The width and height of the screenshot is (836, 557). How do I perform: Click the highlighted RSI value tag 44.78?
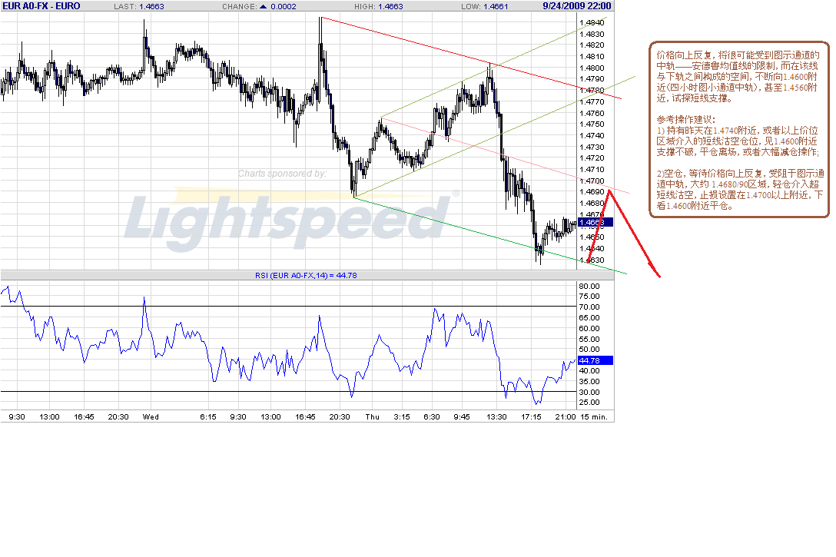tap(595, 361)
